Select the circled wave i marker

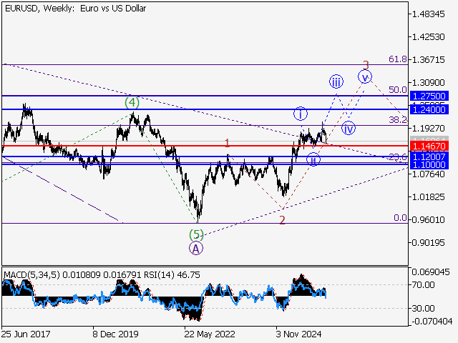301,114
